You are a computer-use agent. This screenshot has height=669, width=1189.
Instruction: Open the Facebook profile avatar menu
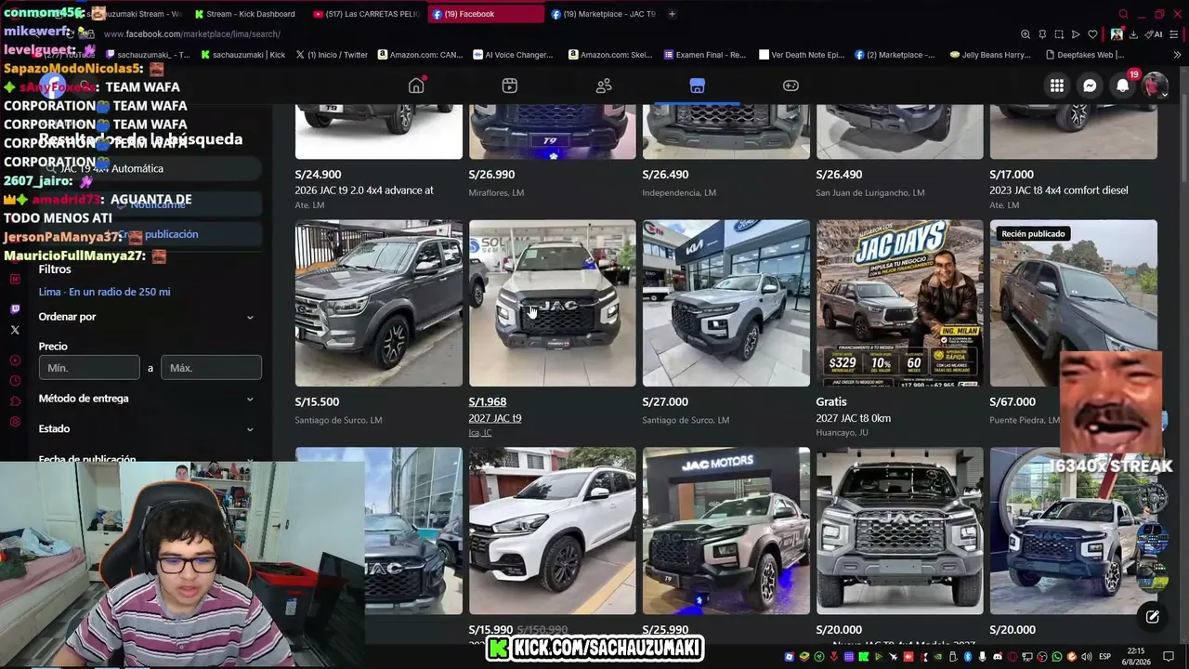pyautogui.click(x=1155, y=85)
